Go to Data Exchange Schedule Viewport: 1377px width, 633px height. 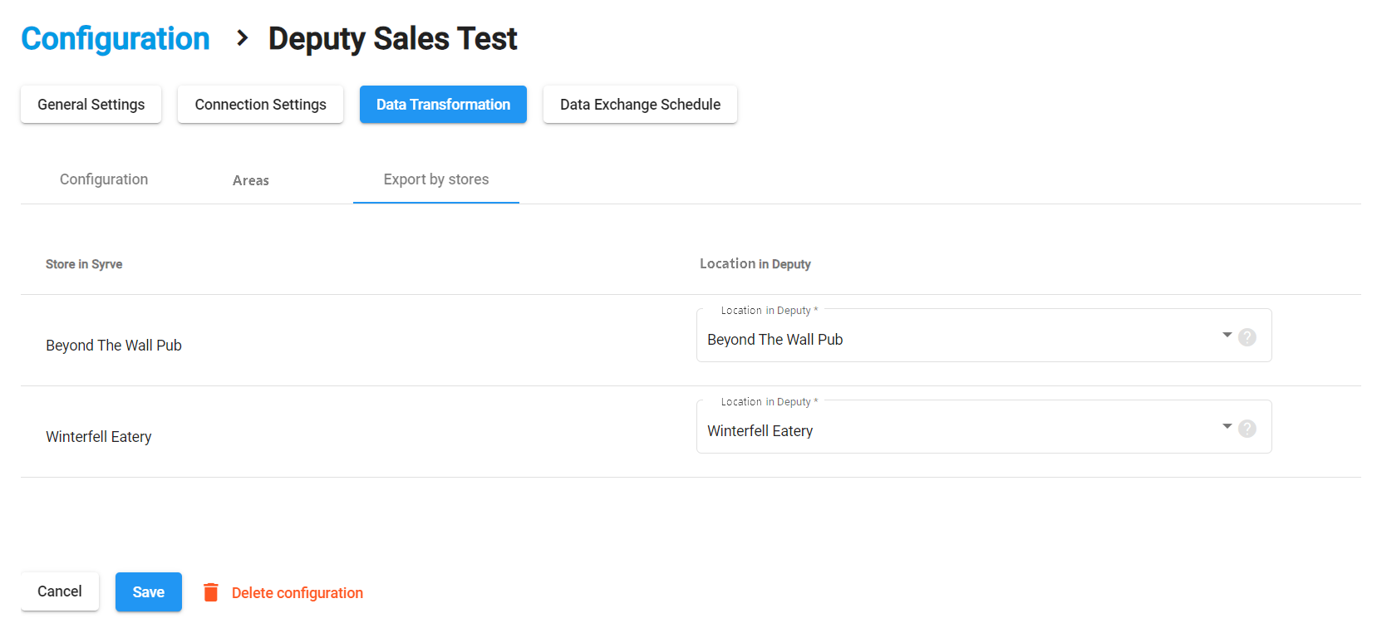click(640, 105)
